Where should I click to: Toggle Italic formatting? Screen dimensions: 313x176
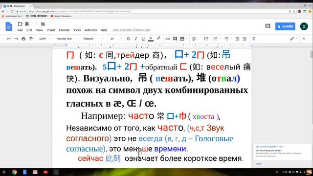pyautogui.click(x=136, y=39)
